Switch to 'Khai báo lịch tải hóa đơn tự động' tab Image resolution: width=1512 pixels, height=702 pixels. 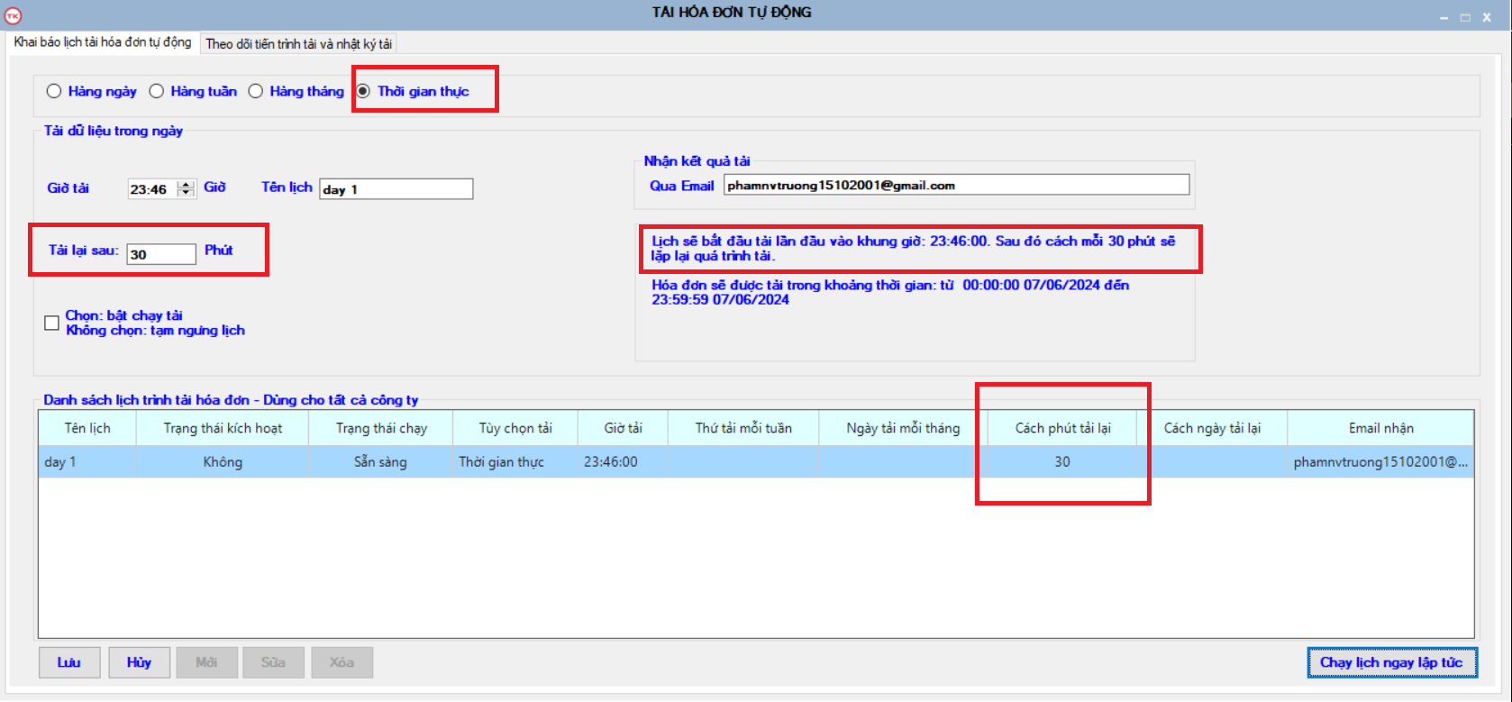coord(103,42)
